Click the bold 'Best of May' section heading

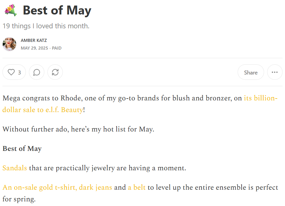22,149
